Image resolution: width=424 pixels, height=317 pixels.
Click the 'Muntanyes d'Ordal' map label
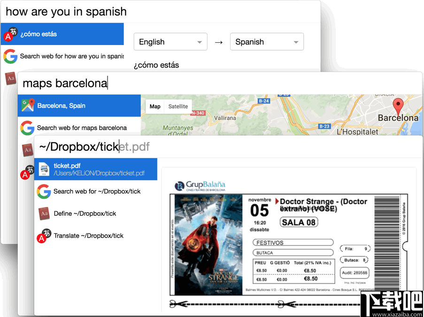point(178,131)
